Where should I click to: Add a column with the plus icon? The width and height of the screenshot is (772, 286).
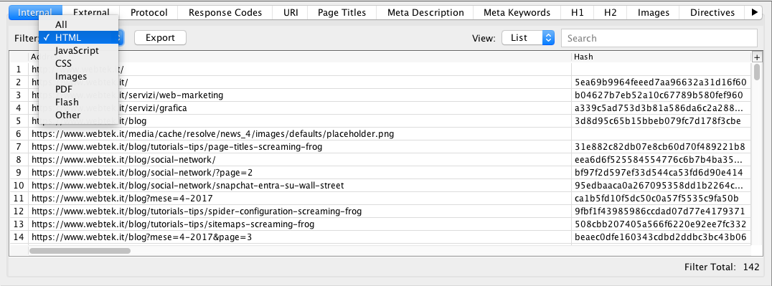(757, 57)
